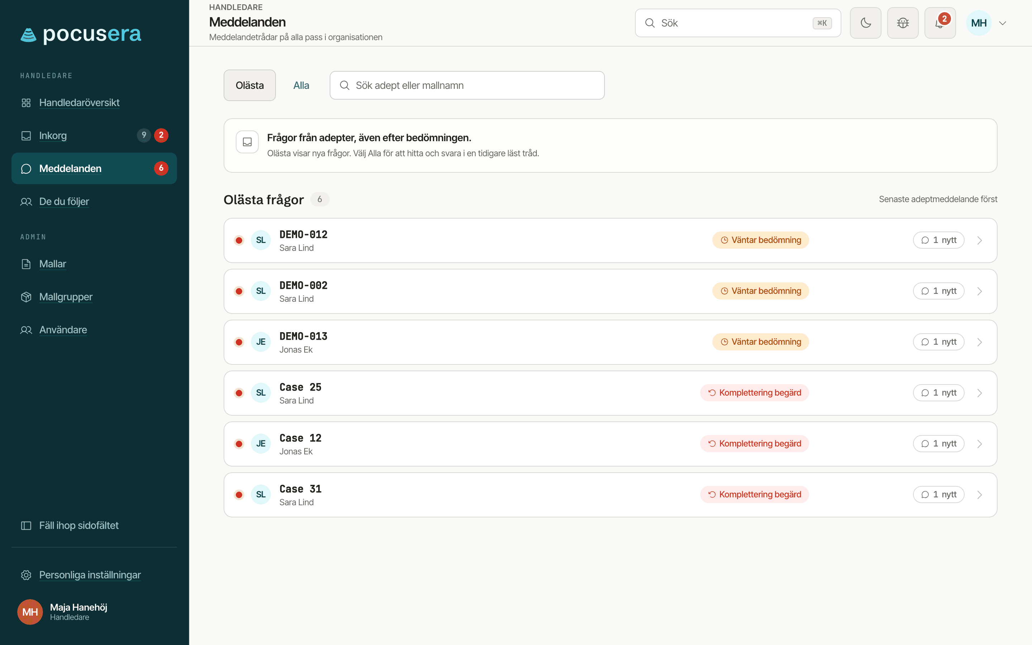This screenshot has height=645, width=1032.
Task: Expand the DEMO-012 thread chevron
Action: [980, 240]
